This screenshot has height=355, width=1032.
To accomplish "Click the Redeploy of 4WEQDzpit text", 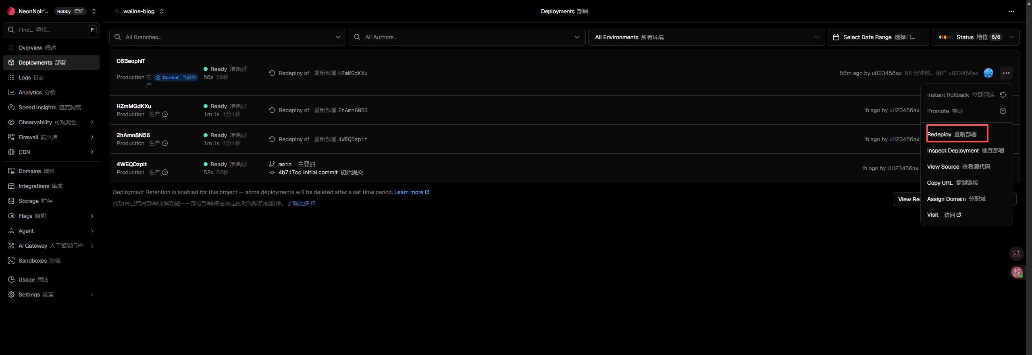I will (323, 139).
